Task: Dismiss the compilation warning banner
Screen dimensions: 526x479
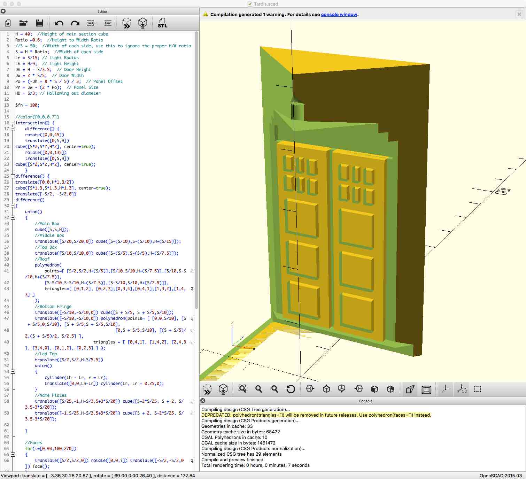Action: click(519, 14)
